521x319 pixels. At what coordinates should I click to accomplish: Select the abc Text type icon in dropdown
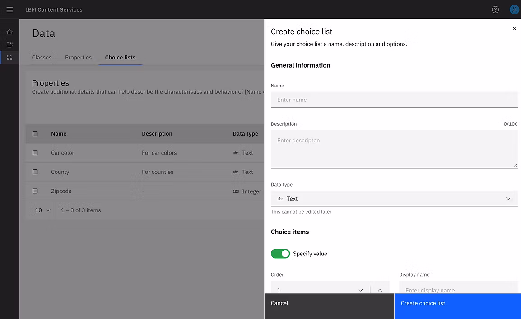pyautogui.click(x=280, y=199)
